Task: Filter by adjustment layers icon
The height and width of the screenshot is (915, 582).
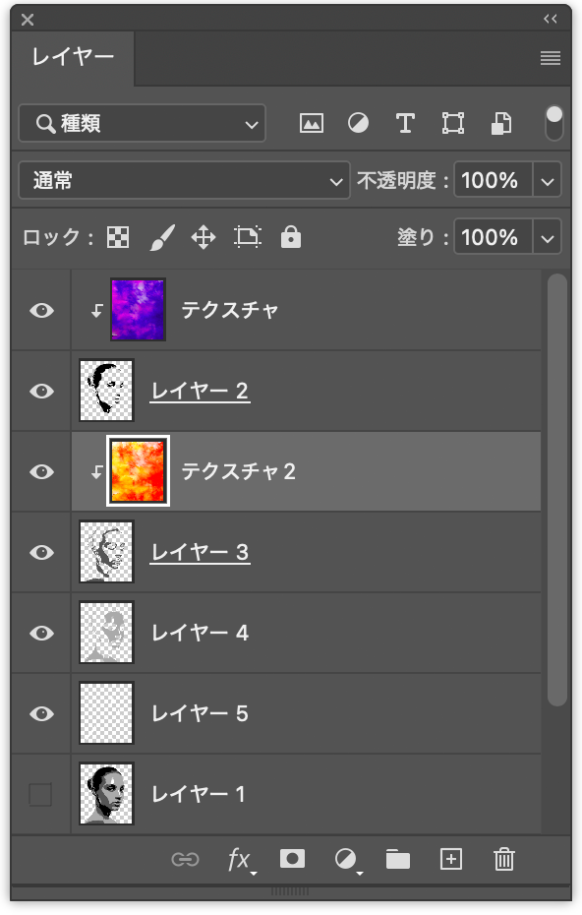Action: [358, 123]
